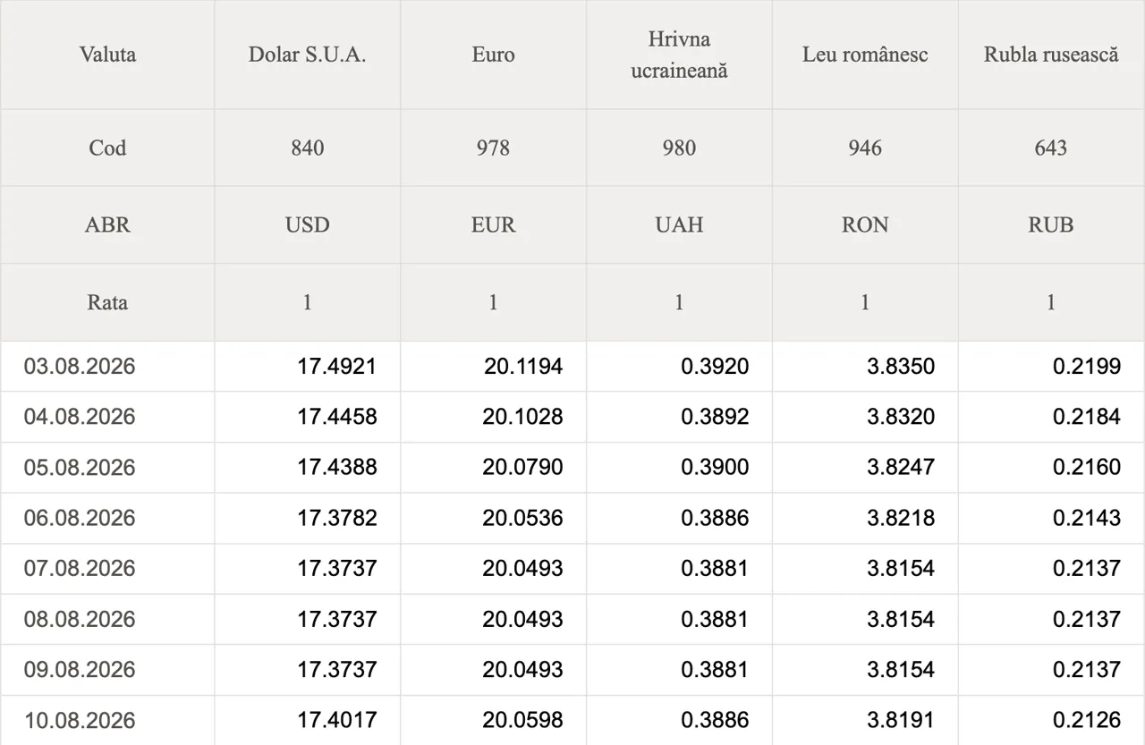Select currency code 980 cell
The width and height of the screenshot is (1145, 745).
pos(679,148)
